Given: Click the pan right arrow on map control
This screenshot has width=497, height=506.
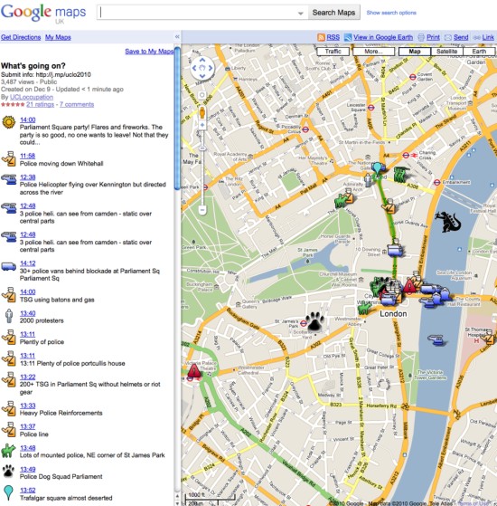Looking at the screenshot, I should (211, 68).
